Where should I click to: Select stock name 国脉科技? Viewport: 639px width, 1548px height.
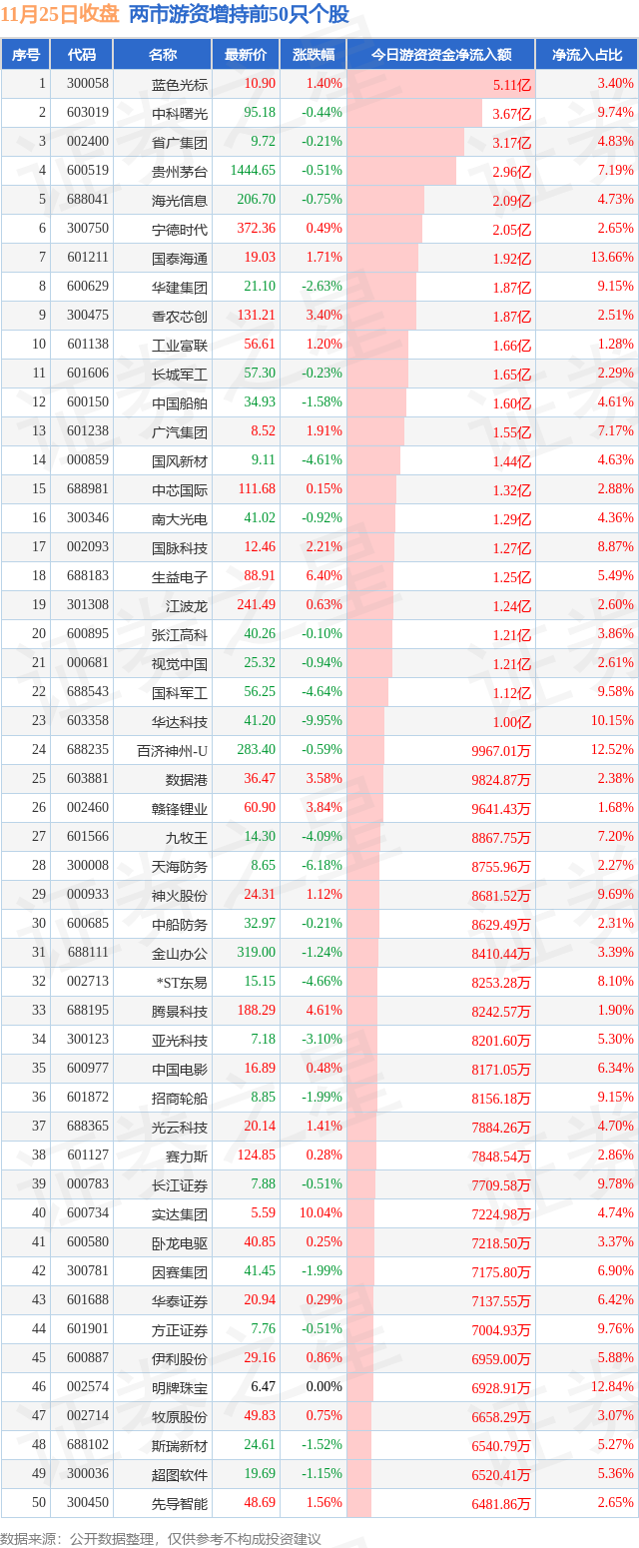click(180, 547)
